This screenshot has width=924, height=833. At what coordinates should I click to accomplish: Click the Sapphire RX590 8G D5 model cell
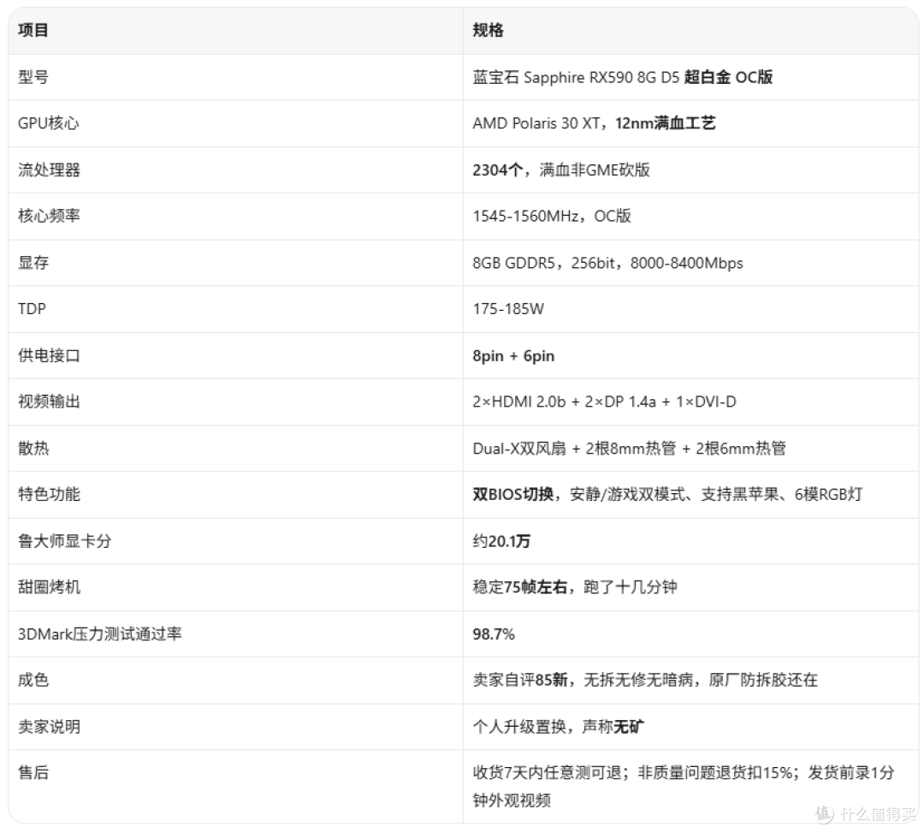pos(622,77)
